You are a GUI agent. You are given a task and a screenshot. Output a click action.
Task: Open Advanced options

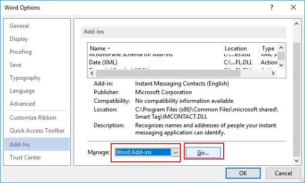point(37,104)
